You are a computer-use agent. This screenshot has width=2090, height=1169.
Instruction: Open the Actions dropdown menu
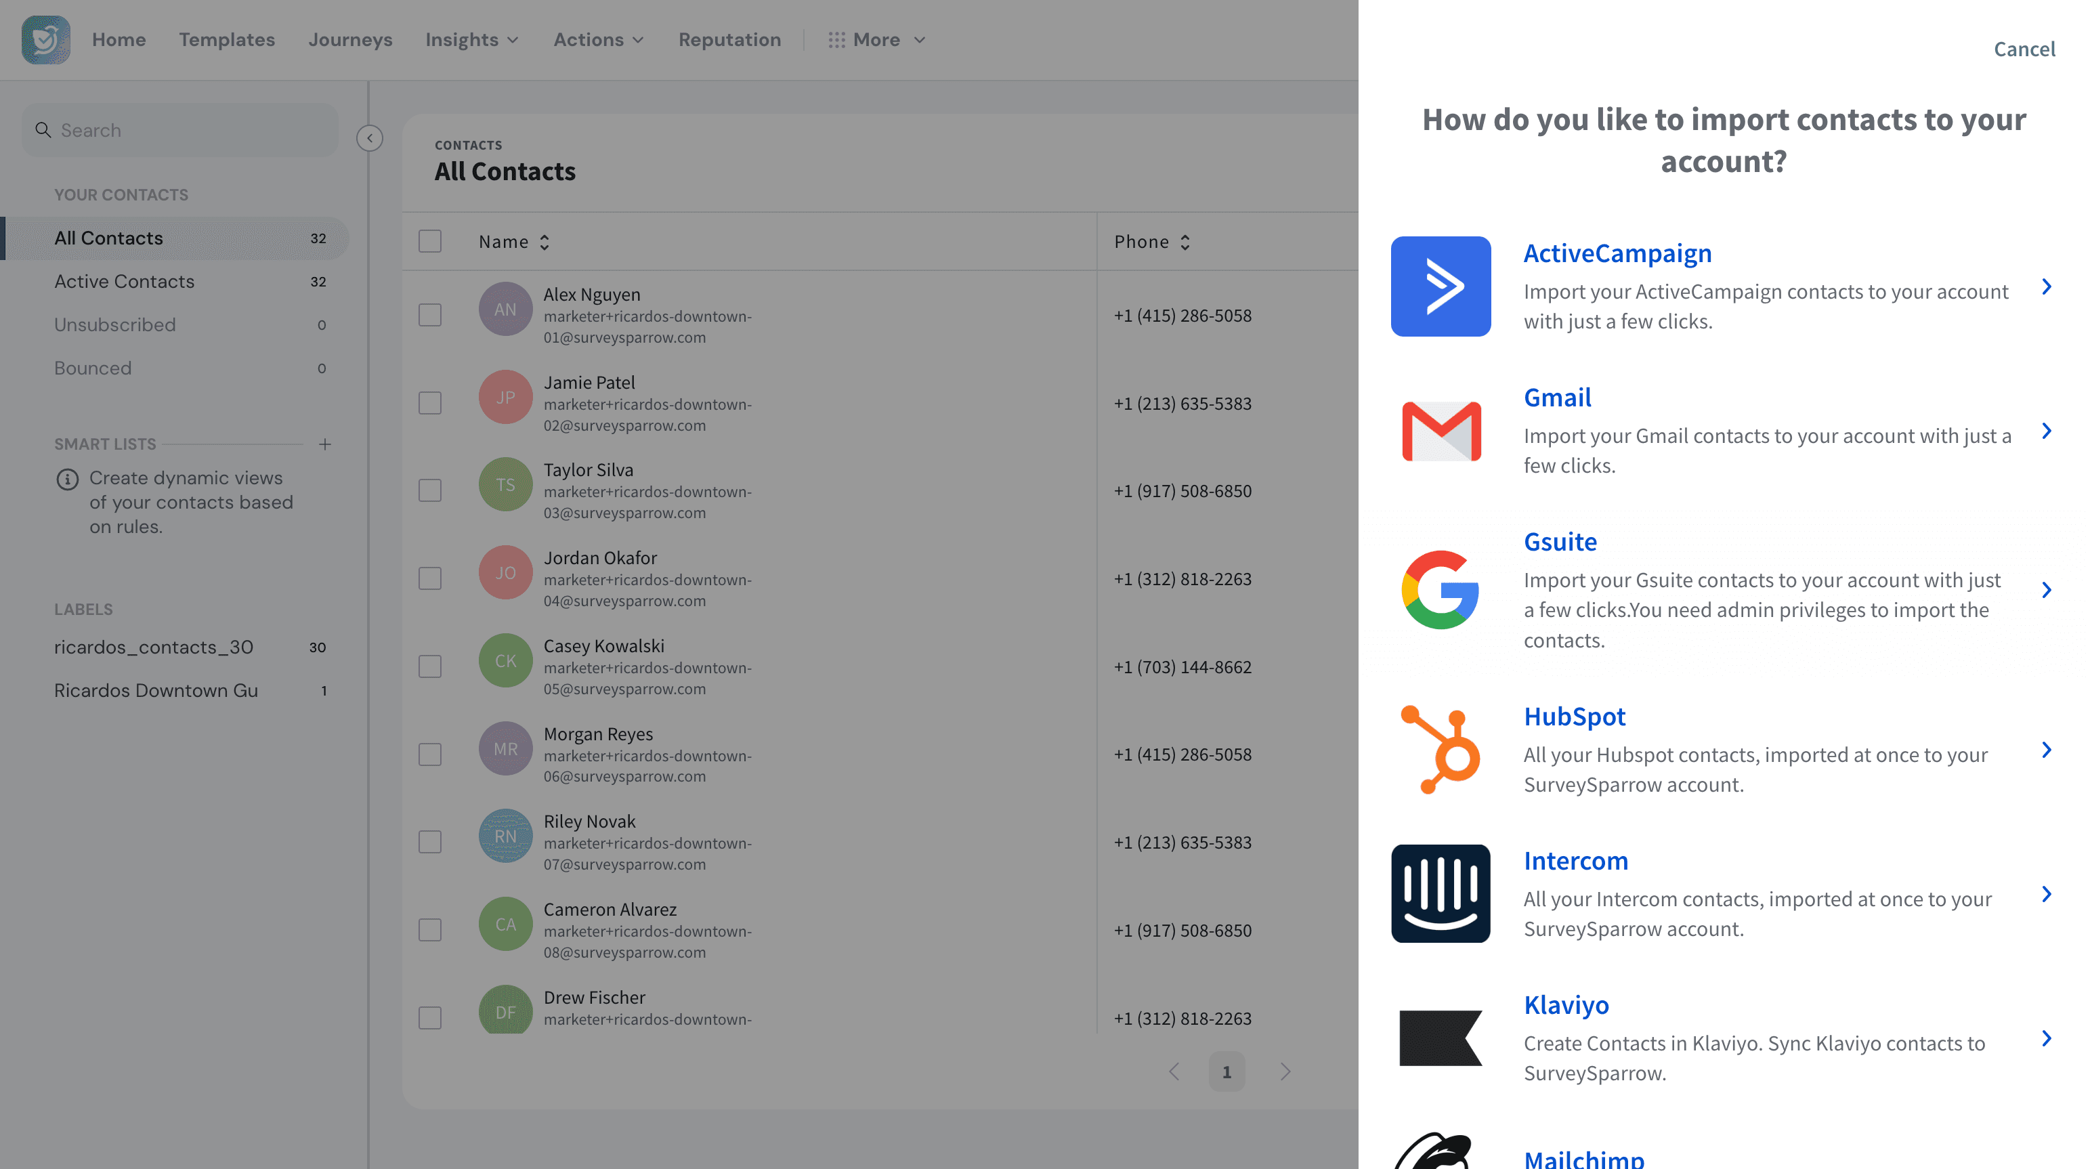pyautogui.click(x=599, y=39)
